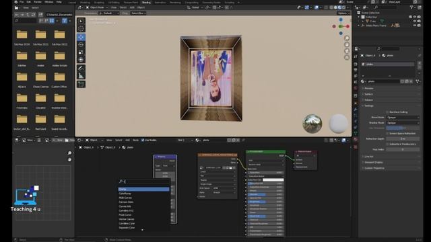Click the Blender logo menu icon
The width and height of the screenshot is (431, 242).
coord(15,2)
